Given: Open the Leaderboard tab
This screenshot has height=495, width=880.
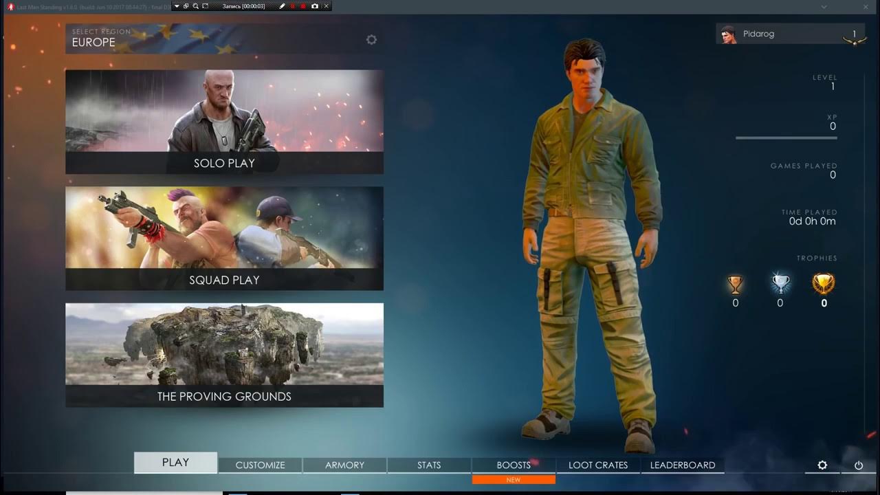Looking at the screenshot, I should click(x=683, y=465).
